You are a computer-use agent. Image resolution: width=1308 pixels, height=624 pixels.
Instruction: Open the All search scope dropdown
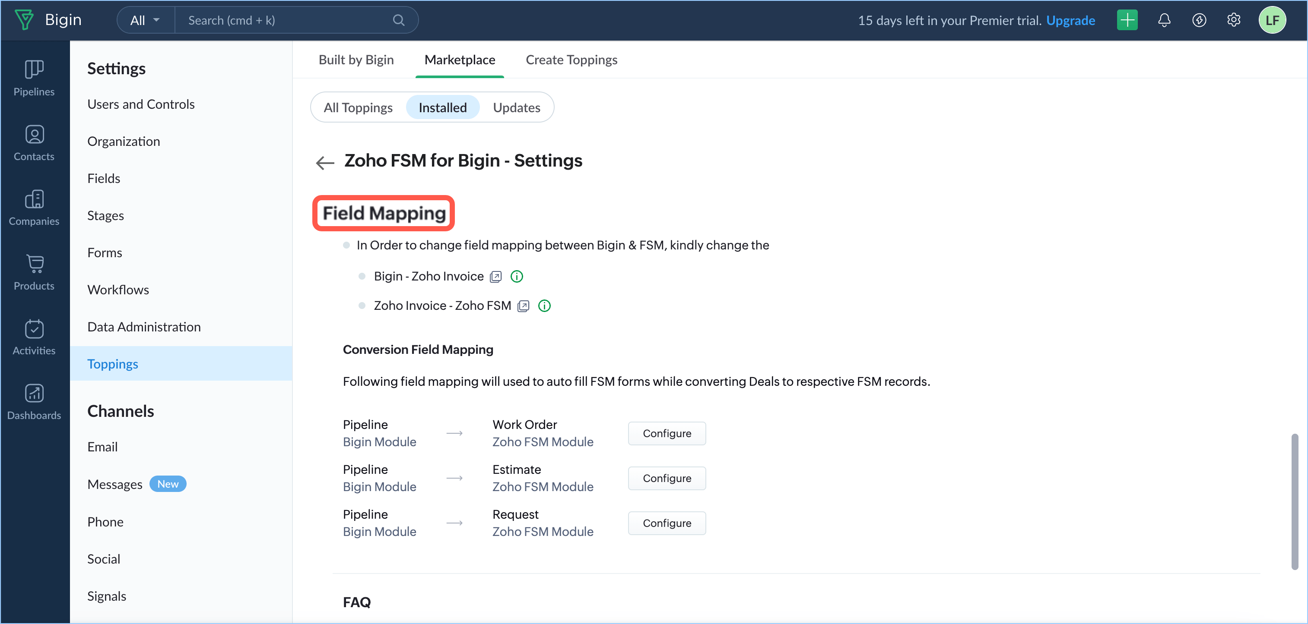click(145, 20)
